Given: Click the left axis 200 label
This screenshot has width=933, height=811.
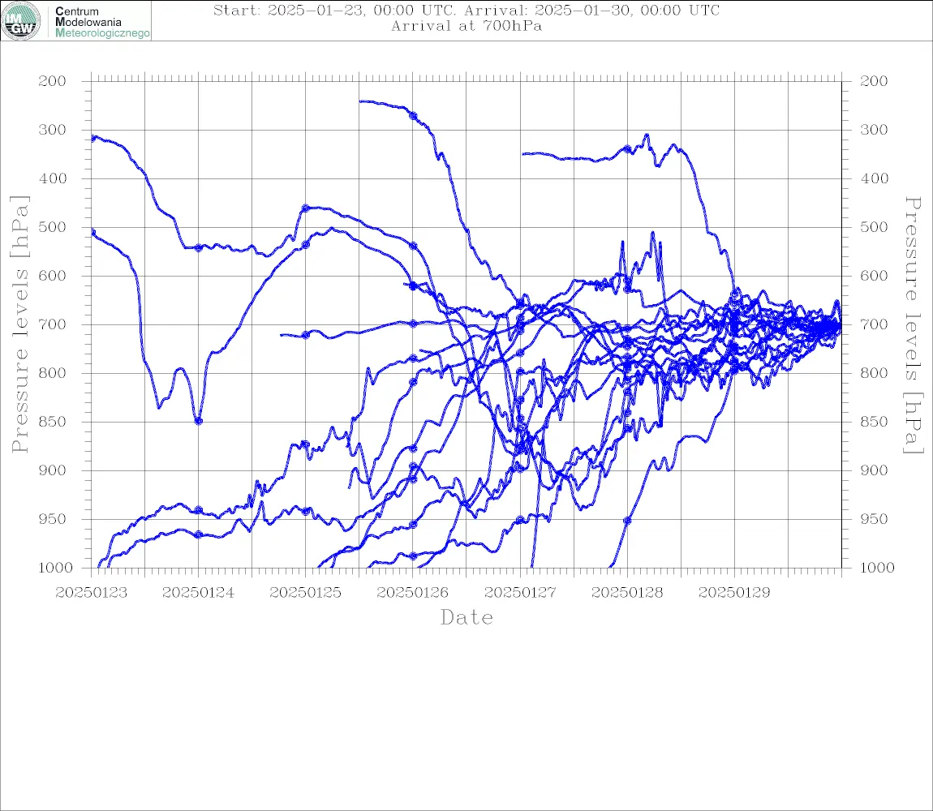Looking at the screenshot, I should pyautogui.click(x=53, y=81).
